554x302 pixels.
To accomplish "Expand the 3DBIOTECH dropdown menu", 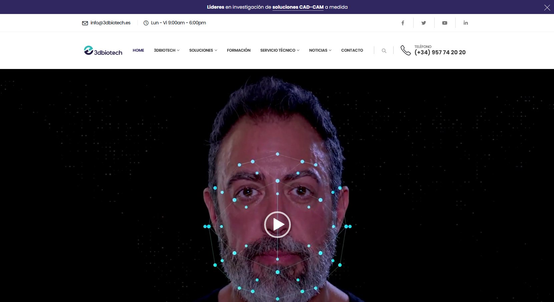I will [166, 50].
